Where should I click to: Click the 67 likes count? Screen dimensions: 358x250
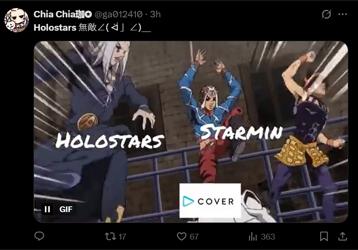click(x=194, y=237)
